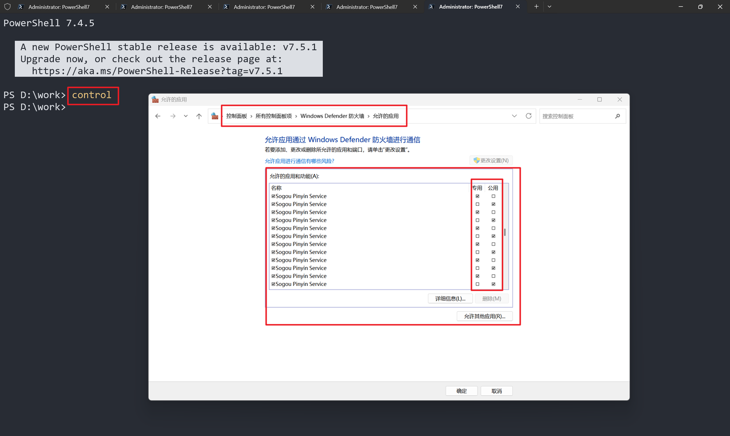Confirm with the 确定 button
The height and width of the screenshot is (436, 730).
point(462,391)
